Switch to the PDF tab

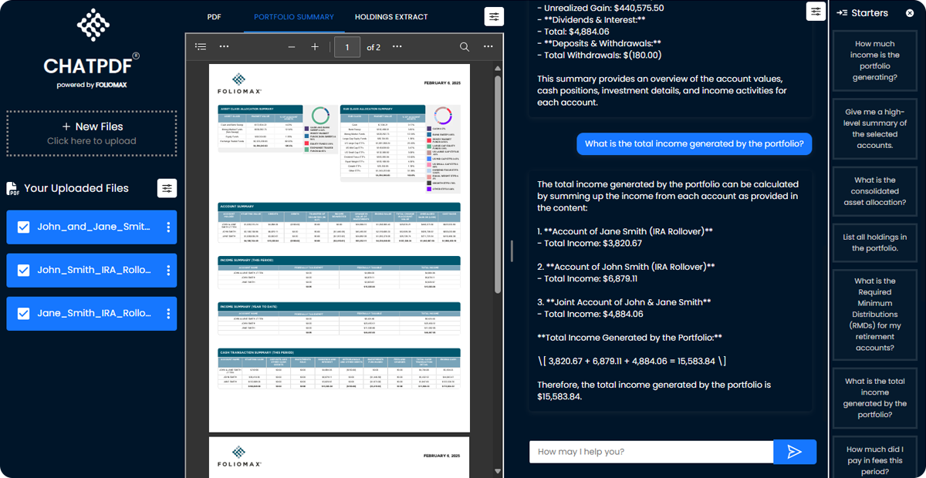[215, 17]
